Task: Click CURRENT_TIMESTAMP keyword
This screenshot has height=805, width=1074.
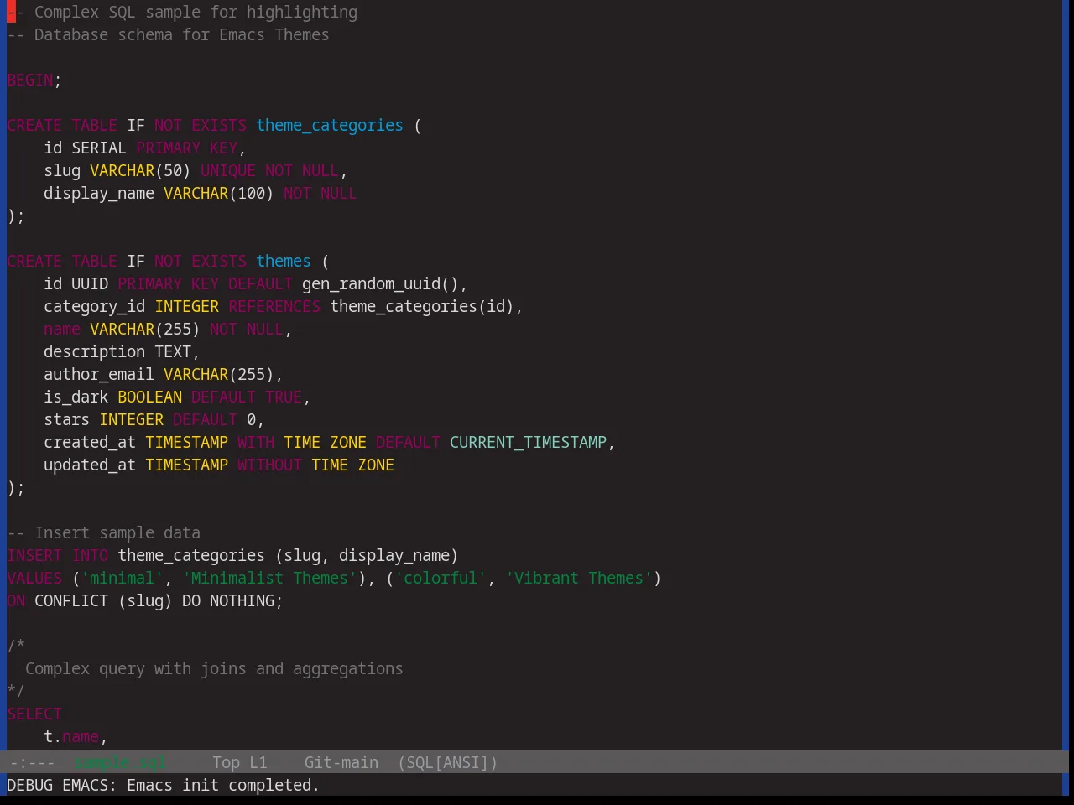Action: pos(528,443)
